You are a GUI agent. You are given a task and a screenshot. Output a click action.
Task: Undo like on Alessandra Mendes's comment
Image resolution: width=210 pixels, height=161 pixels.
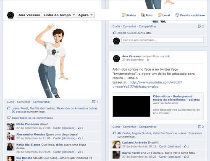(64, 138)
